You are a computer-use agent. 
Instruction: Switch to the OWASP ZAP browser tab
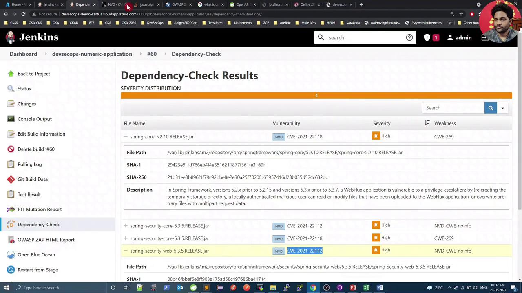pos(179,4)
